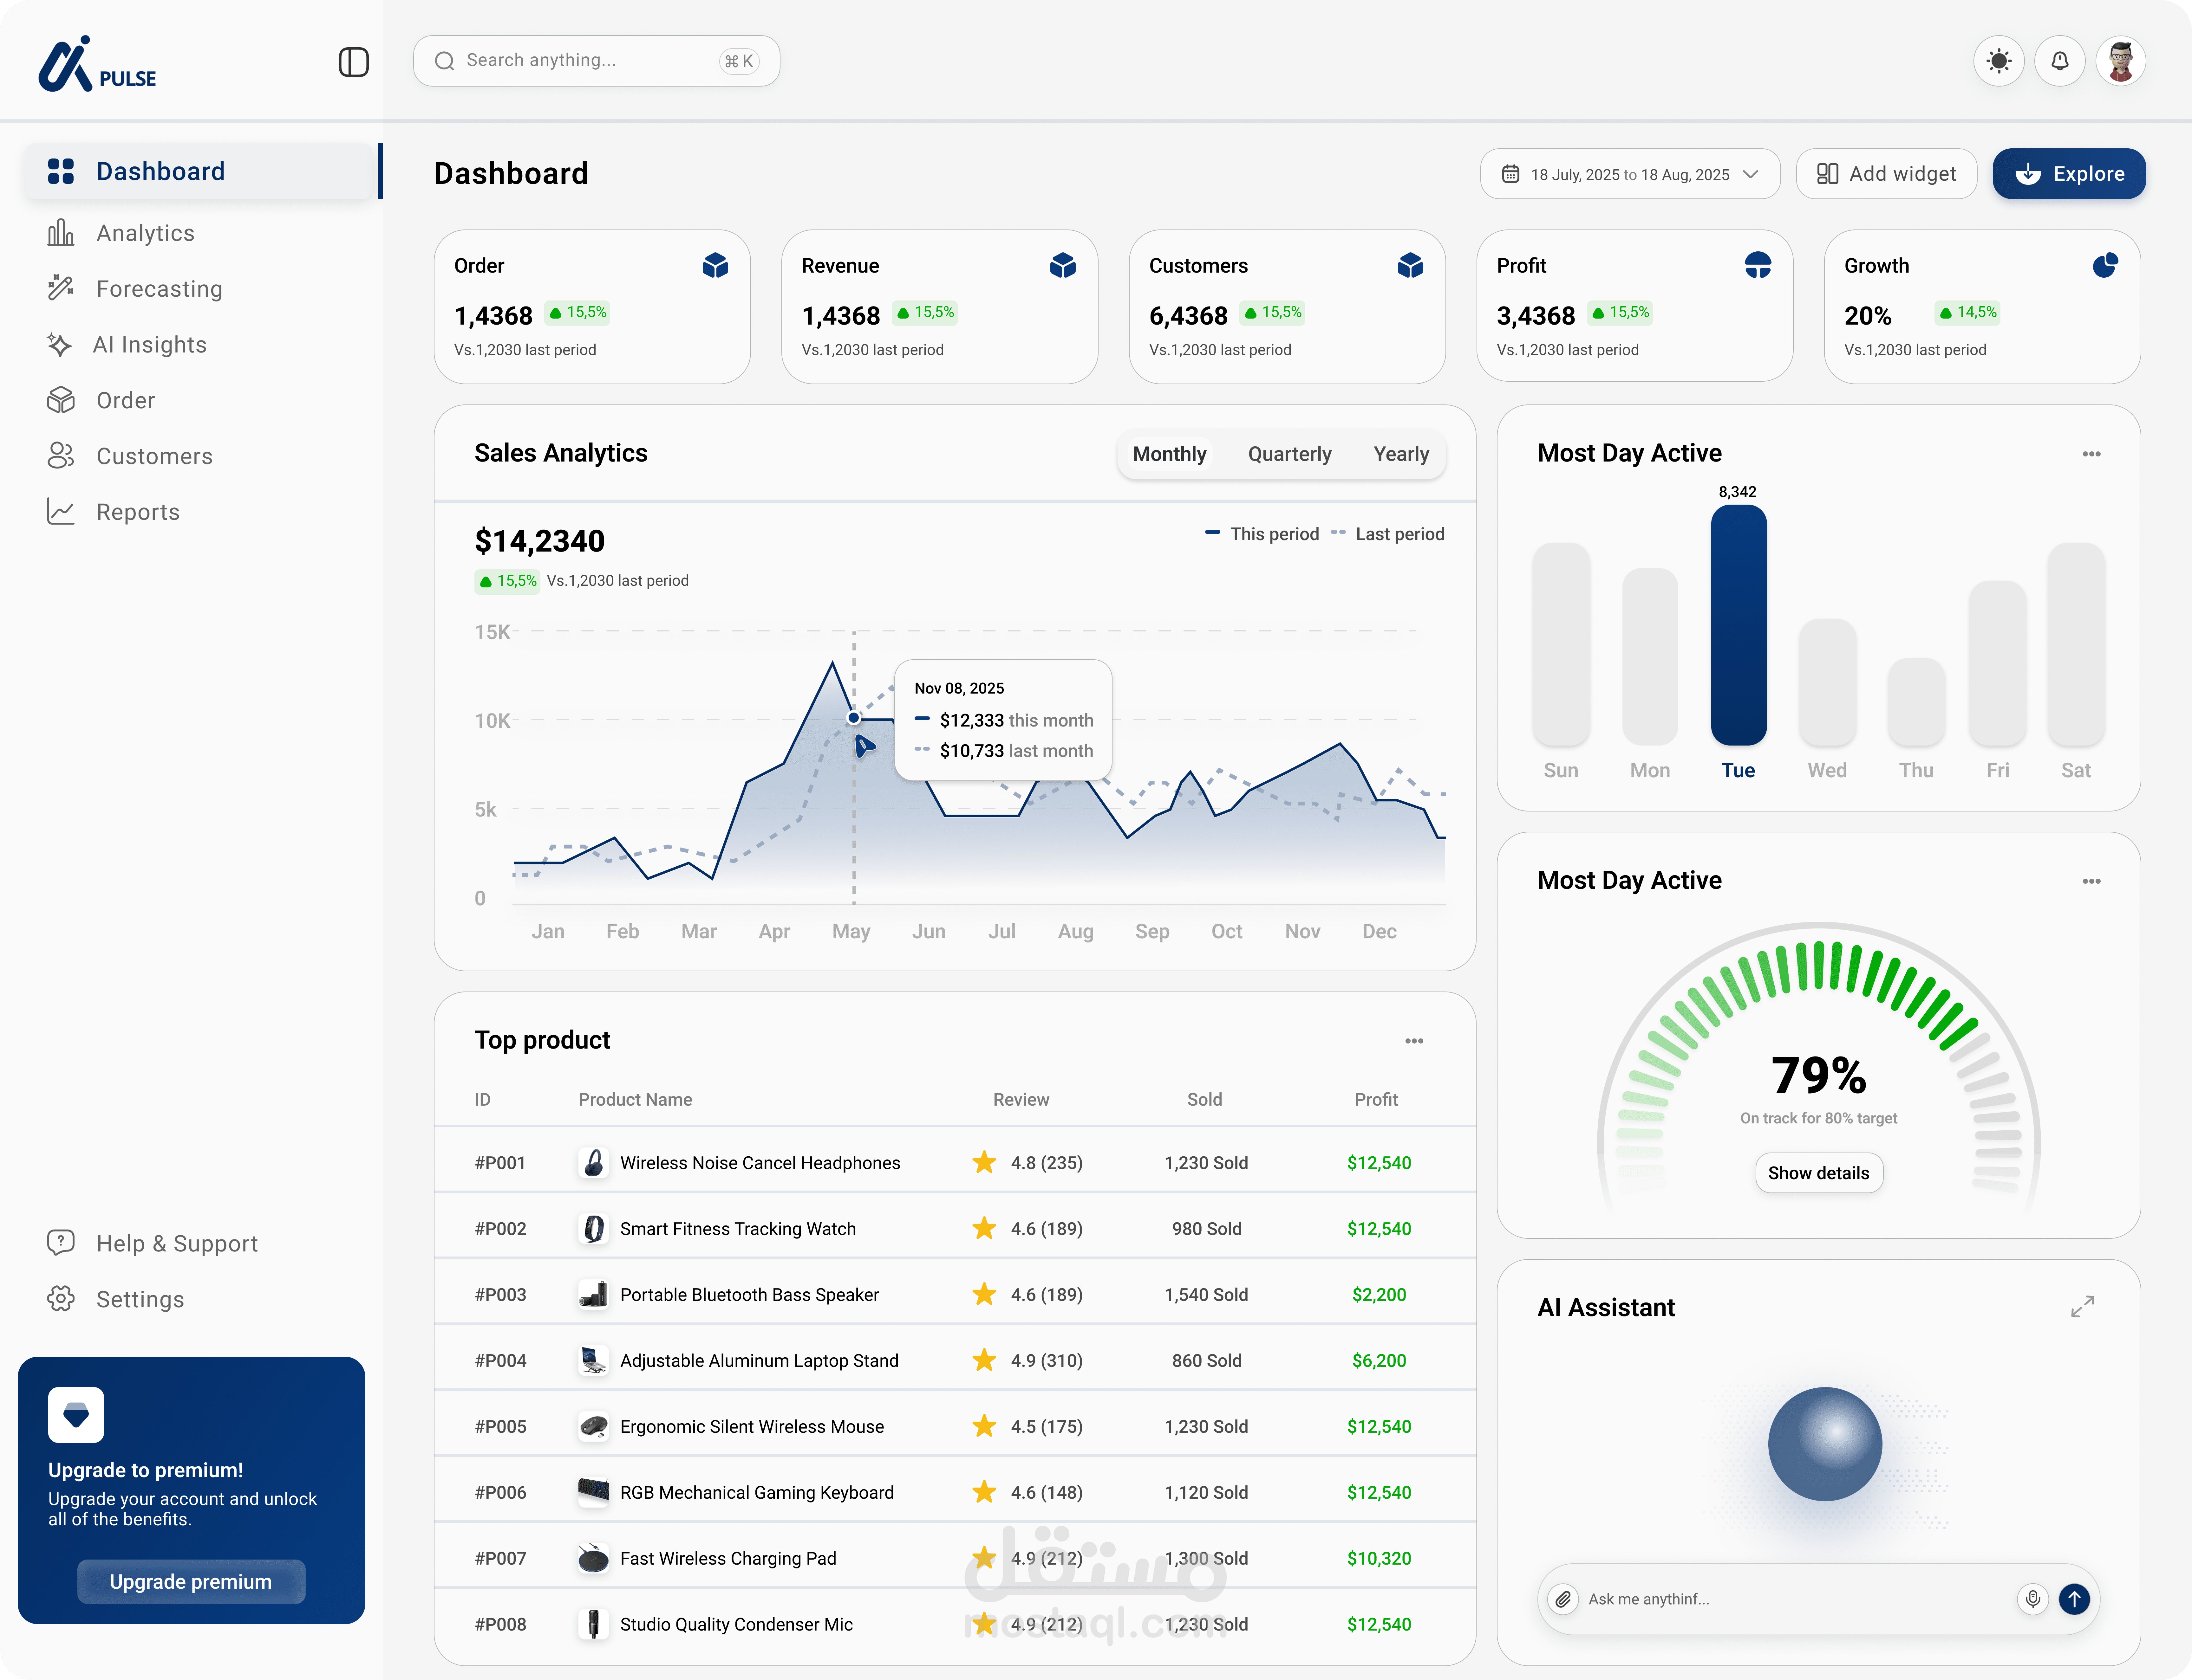Click the AI Assistant orb
The image size is (2192, 1680).
click(x=1825, y=1444)
